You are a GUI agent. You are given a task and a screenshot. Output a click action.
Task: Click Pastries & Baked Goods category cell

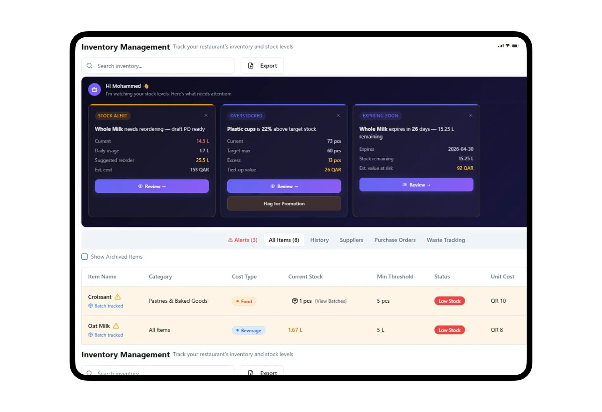coord(178,301)
